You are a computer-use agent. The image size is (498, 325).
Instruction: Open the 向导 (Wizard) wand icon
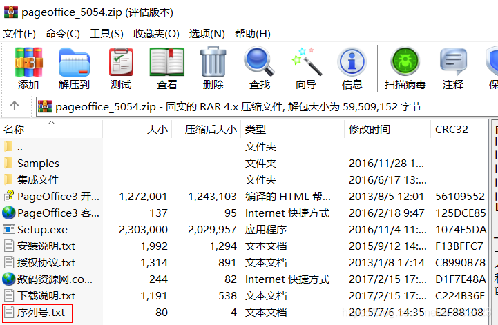306,62
